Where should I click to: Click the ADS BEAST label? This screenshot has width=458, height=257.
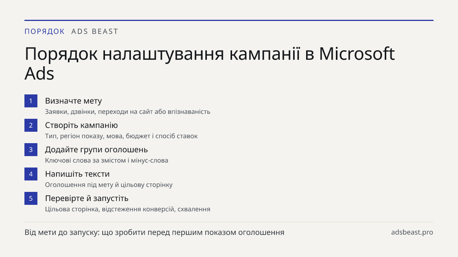(95, 32)
